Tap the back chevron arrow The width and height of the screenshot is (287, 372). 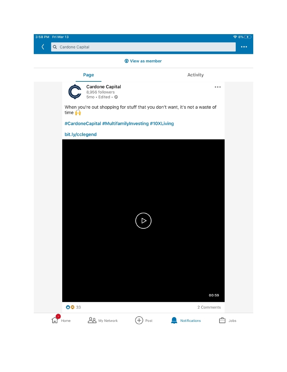(x=43, y=47)
